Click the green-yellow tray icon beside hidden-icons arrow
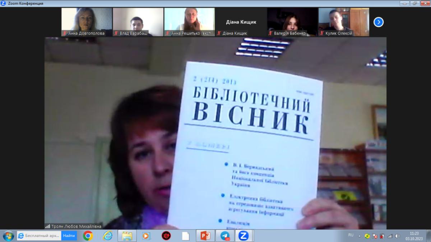Viewport: 431px width, 242px height. click(x=367, y=236)
